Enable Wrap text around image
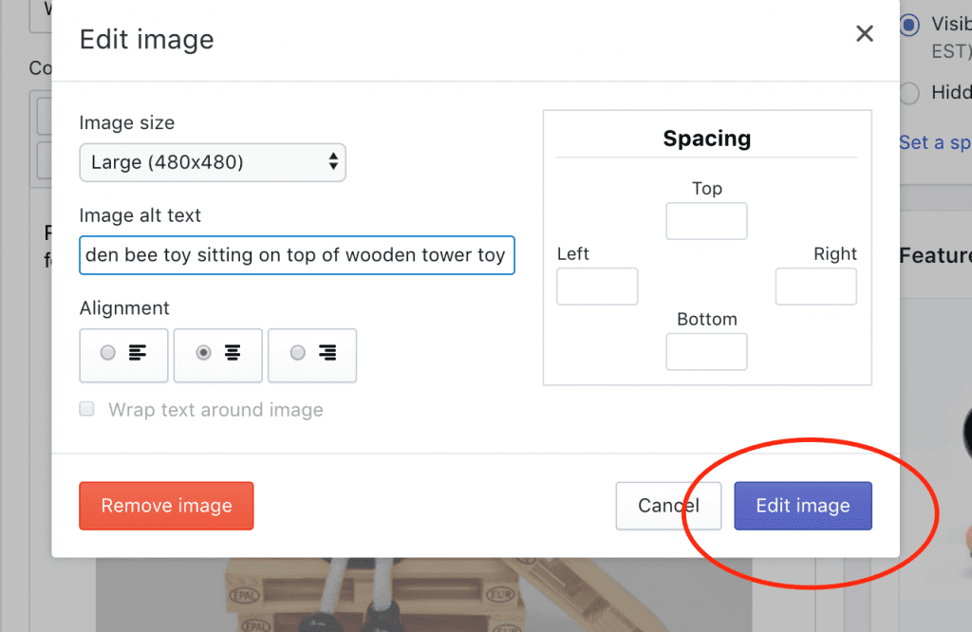Image resolution: width=972 pixels, height=632 pixels. (86, 409)
